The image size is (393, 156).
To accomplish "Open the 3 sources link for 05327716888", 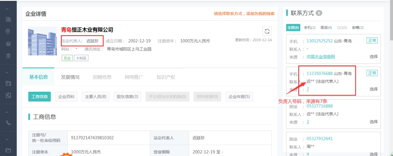I will pyautogui.click(x=308, y=122).
